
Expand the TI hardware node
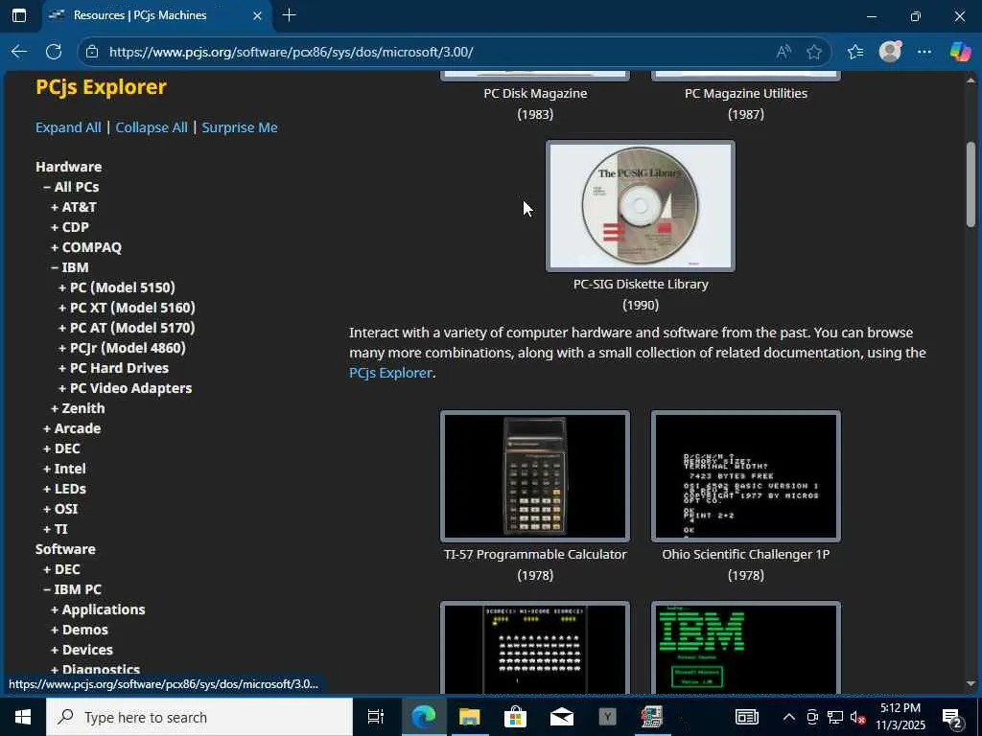55,529
